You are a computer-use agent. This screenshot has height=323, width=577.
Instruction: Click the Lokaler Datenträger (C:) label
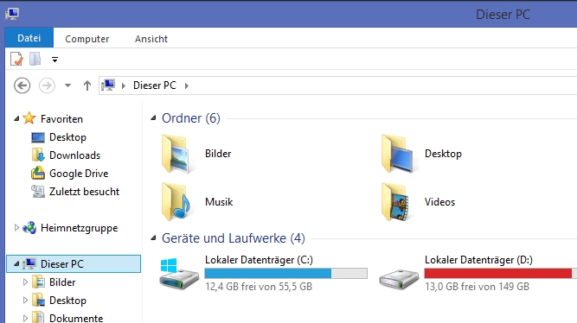pyautogui.click(x=259, y=260)
